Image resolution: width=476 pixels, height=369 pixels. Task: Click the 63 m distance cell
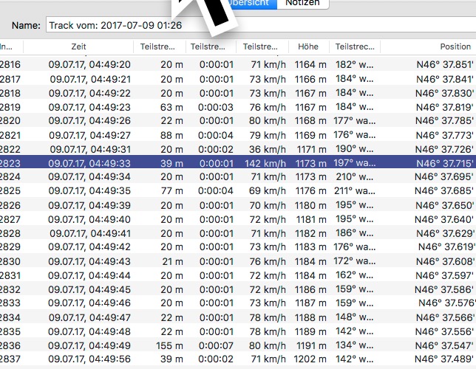point(171,107)
